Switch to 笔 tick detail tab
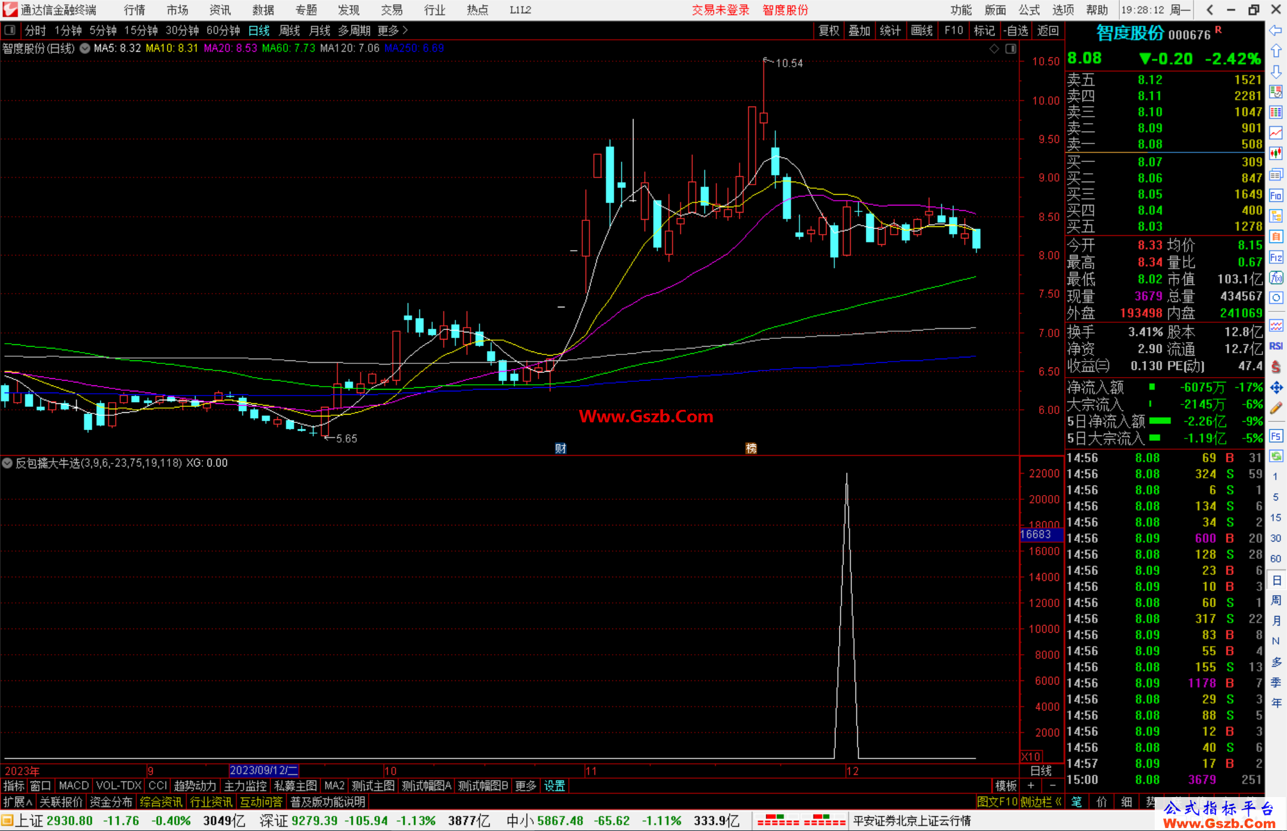The width and height of the screenshot is (1287, 831). [x=1077, y=802]
